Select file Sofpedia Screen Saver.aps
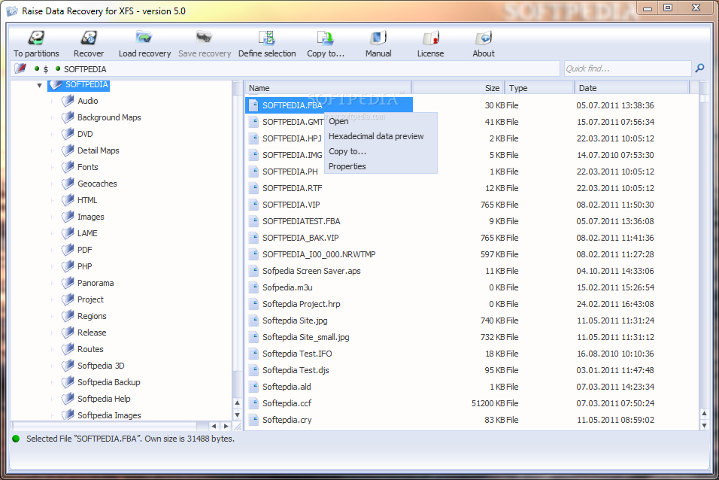Screen dimensions: 719x480 point(311,271)
